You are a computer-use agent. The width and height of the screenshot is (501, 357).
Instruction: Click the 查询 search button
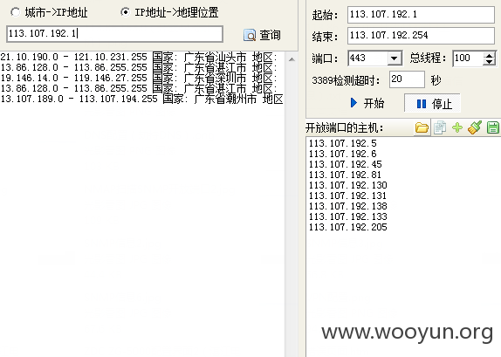tap(262, 35)
